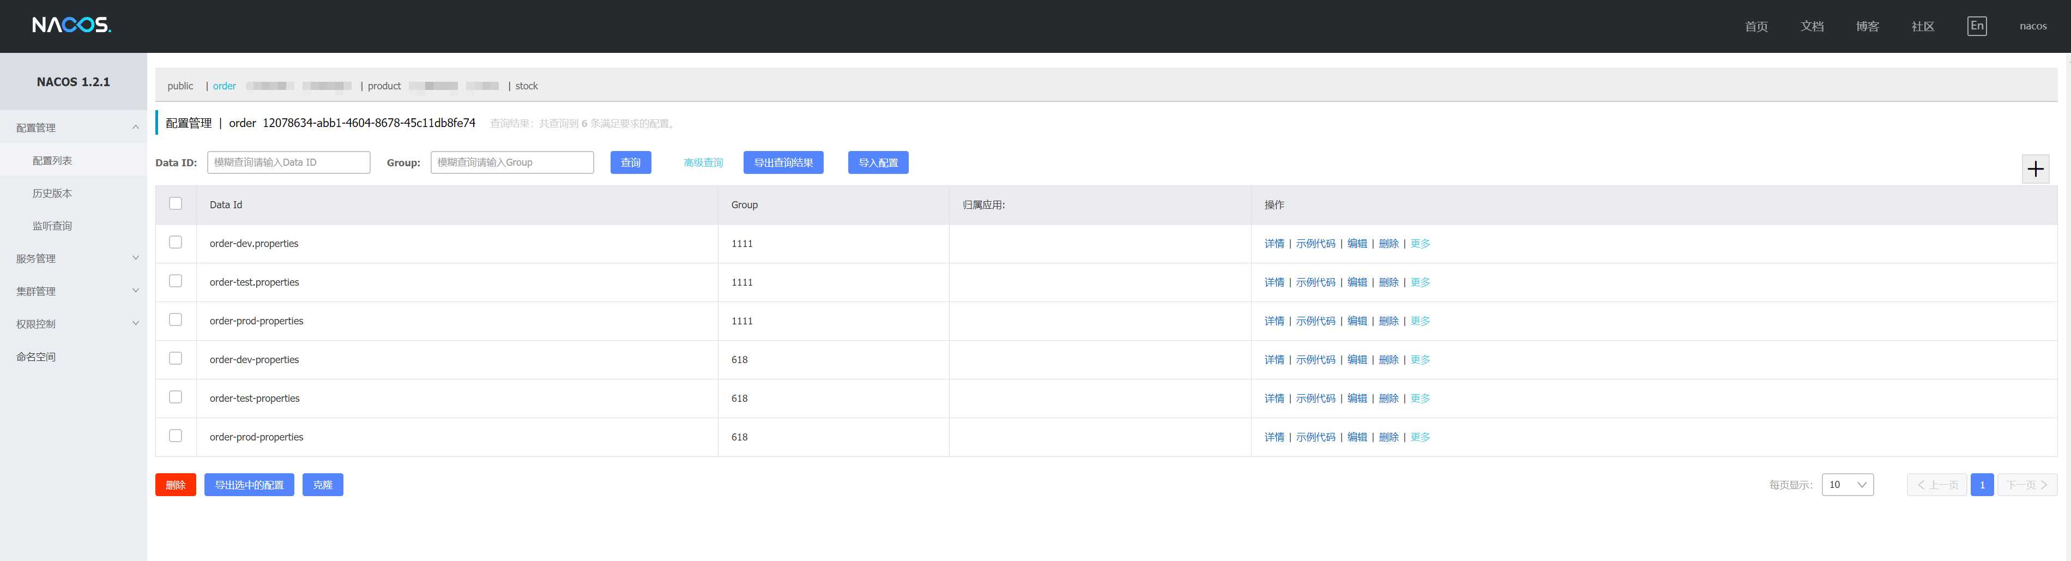
Task: Go to page 1 in pagination
Action: (1982, 485)
